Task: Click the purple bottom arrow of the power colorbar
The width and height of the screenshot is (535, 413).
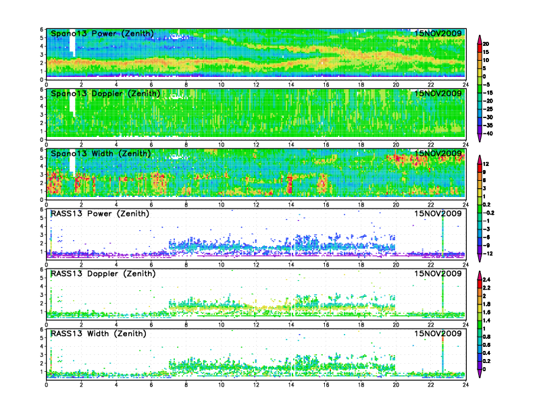Action: tap(480, 138)
